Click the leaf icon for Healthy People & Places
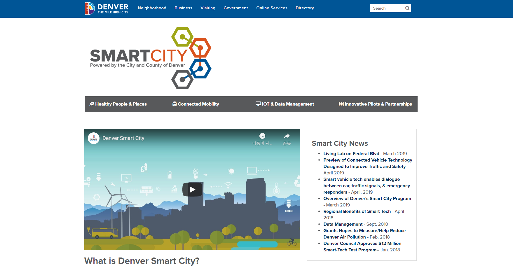 tap(92, 104)
